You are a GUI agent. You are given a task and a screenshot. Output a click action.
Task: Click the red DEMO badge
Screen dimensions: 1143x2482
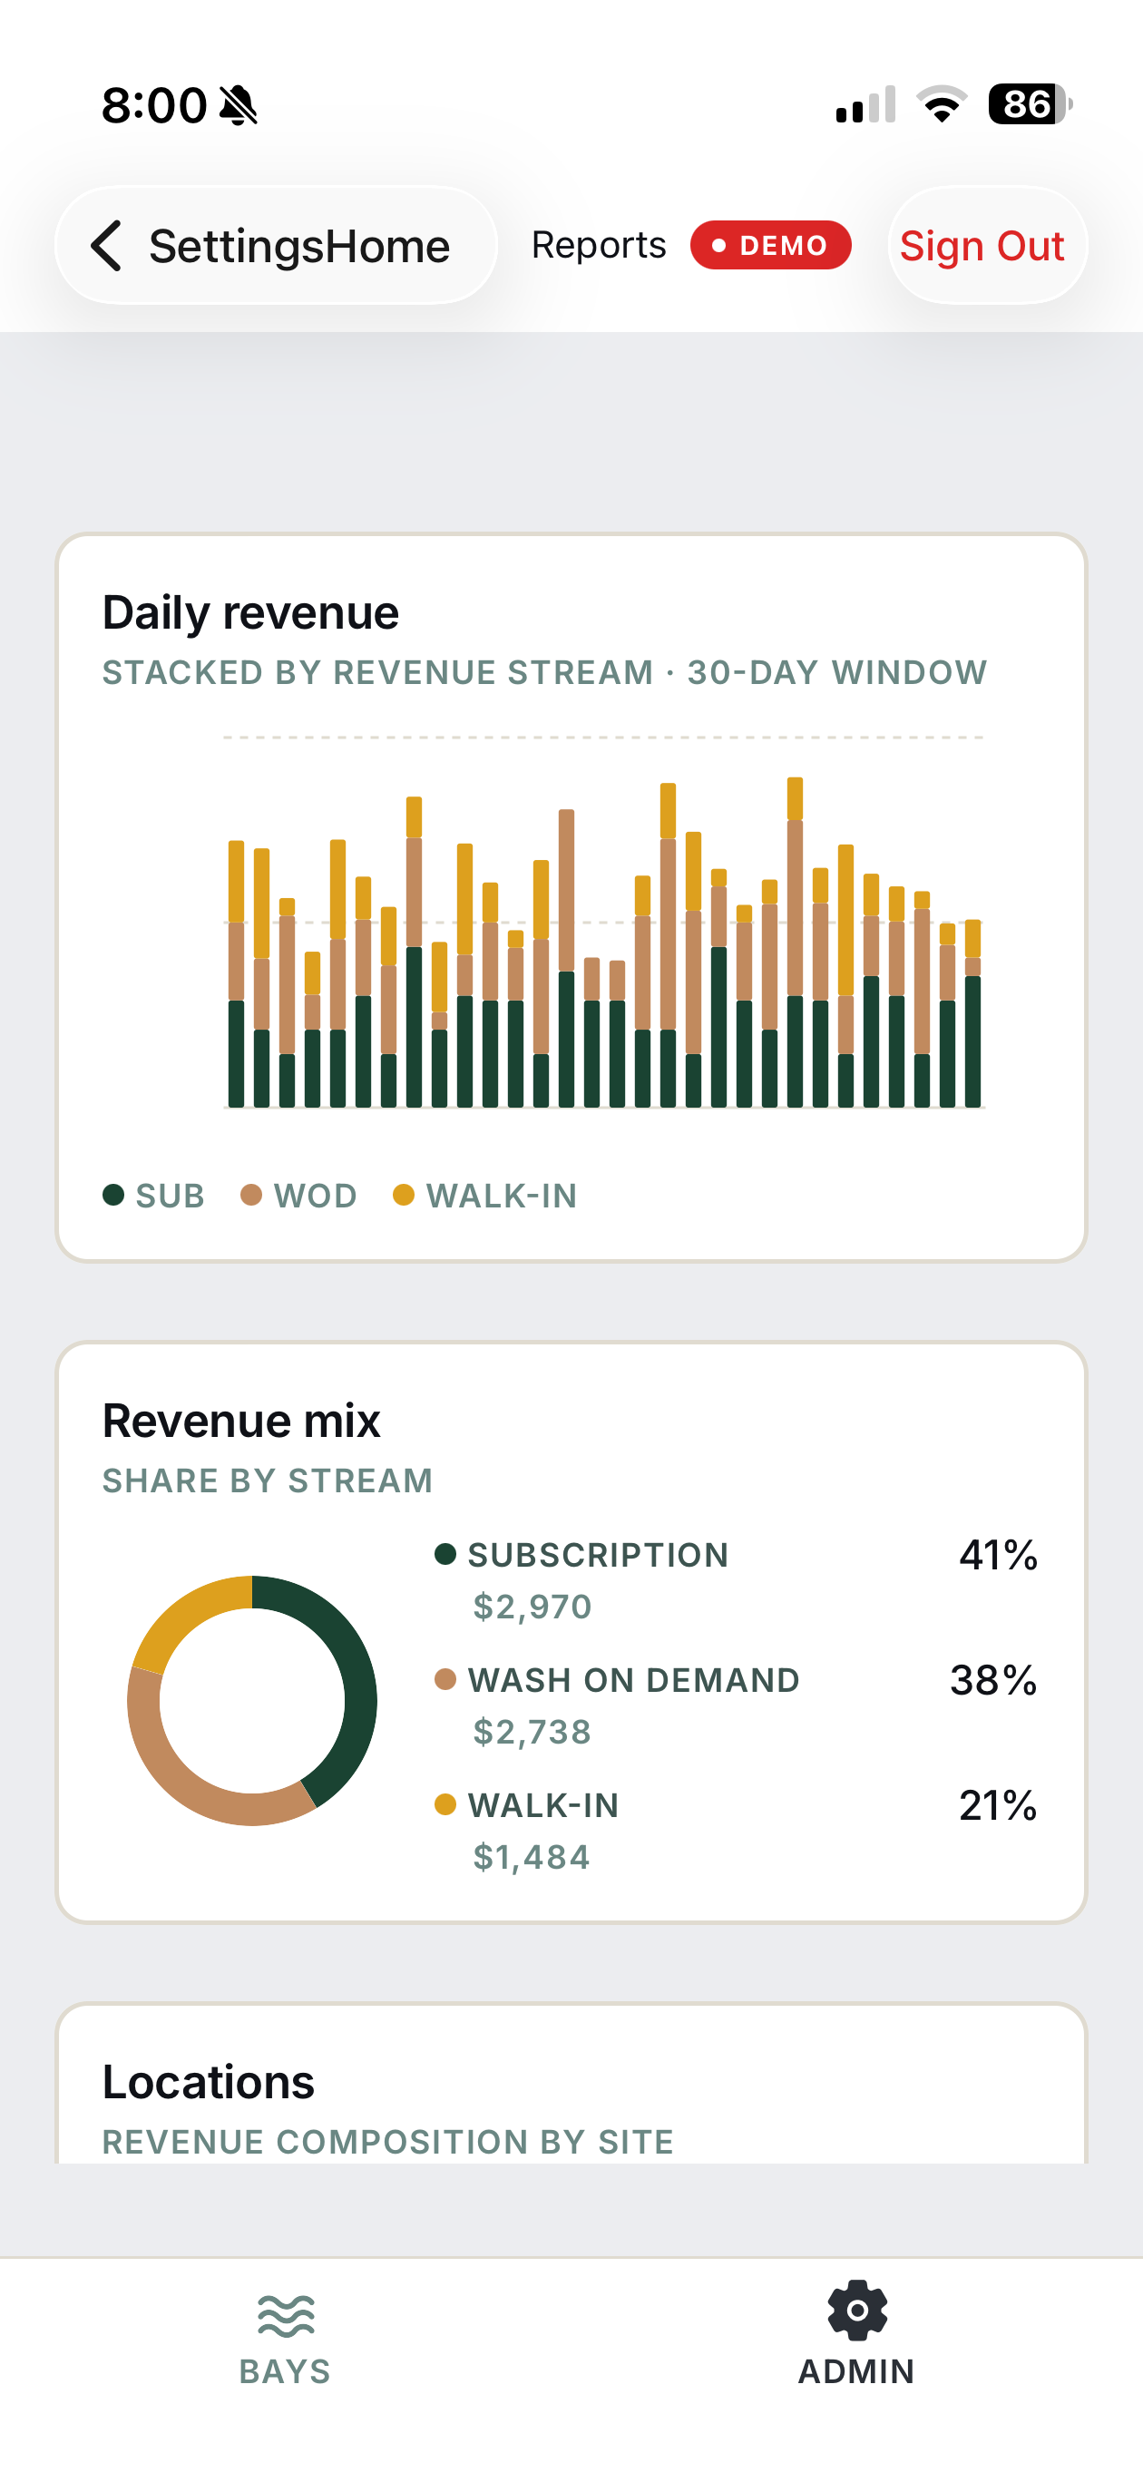[x=770, y=245]
